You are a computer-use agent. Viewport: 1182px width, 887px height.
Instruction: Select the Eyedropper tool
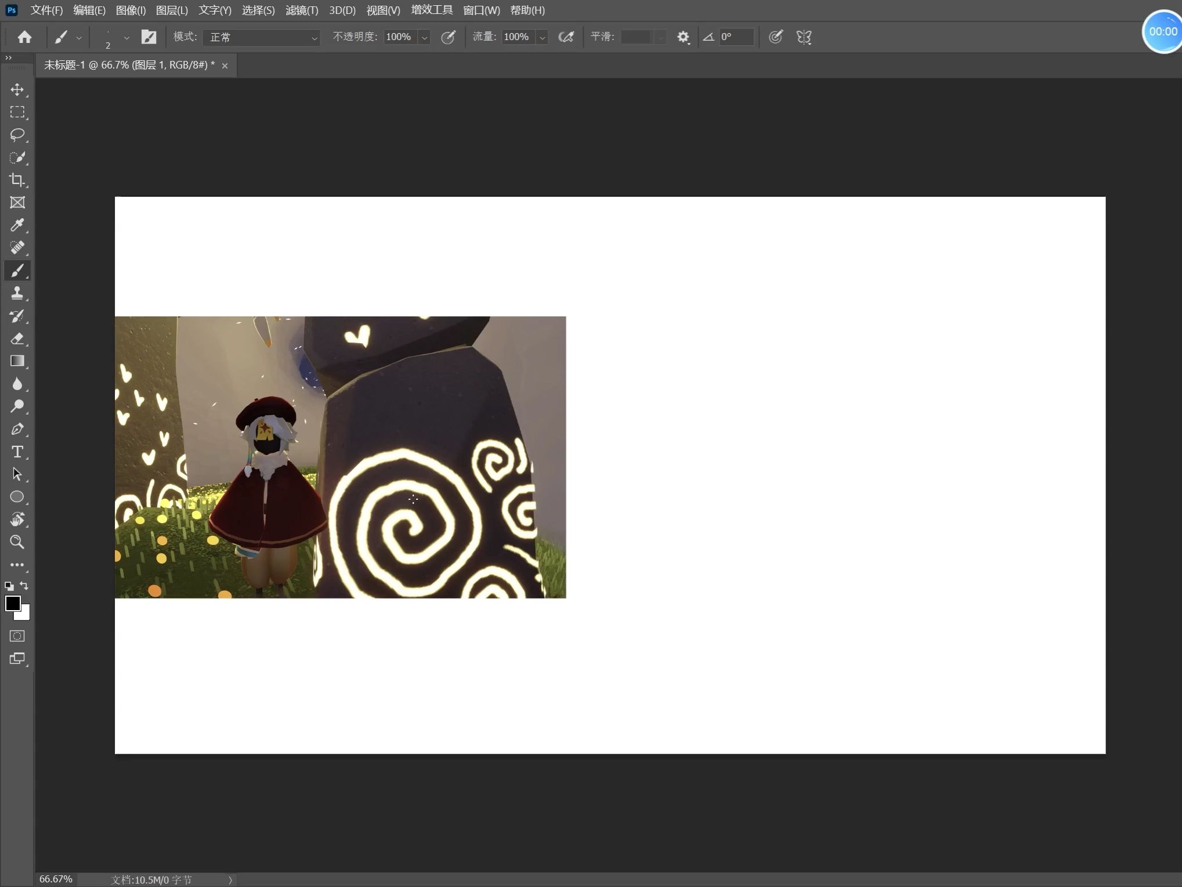(x=17, y=225)
